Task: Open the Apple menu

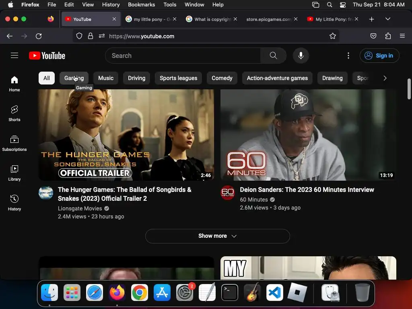Action: (x=10, y=5)
